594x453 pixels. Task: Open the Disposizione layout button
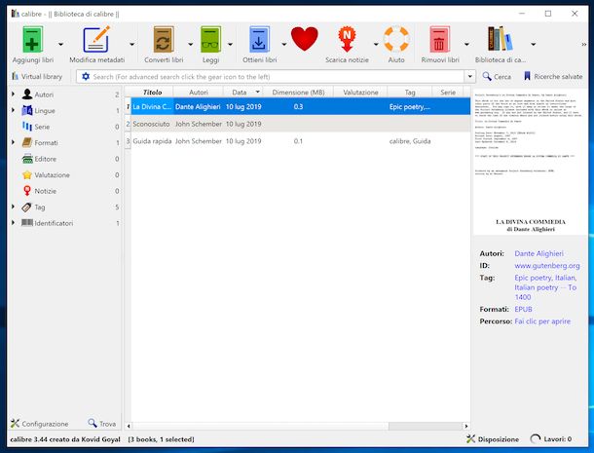493,439
